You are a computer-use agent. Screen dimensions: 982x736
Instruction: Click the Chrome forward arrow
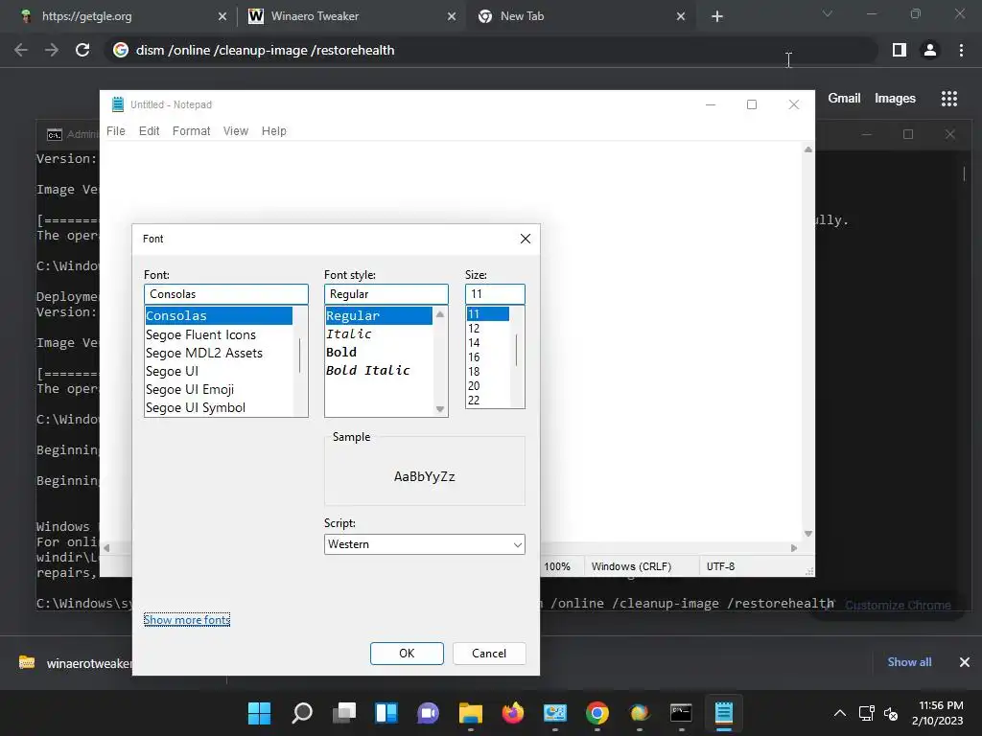(52, 50)
